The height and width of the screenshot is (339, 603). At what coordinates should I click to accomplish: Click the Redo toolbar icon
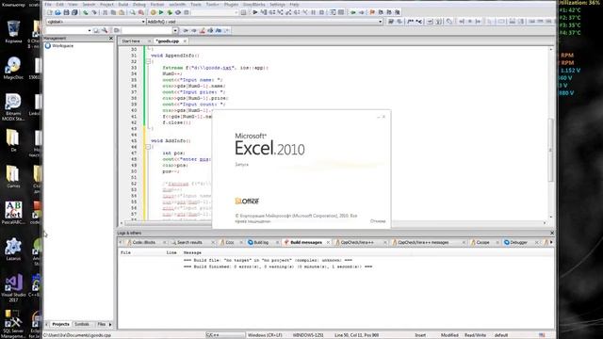pyautogui.click(x=94, y=12)
